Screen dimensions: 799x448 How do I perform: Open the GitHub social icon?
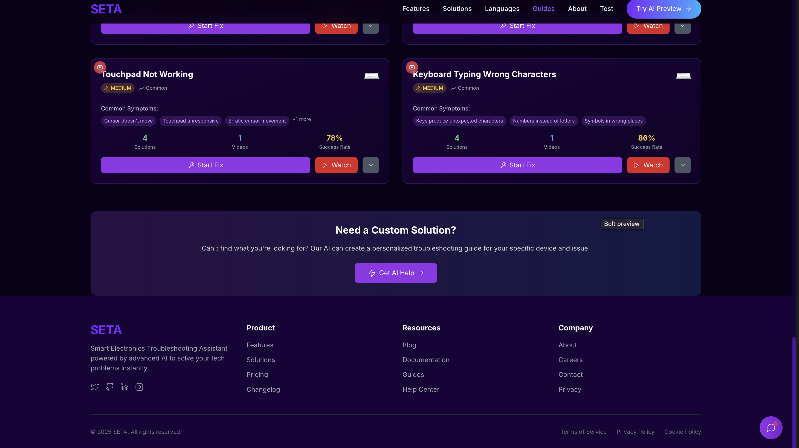(109, 387)
